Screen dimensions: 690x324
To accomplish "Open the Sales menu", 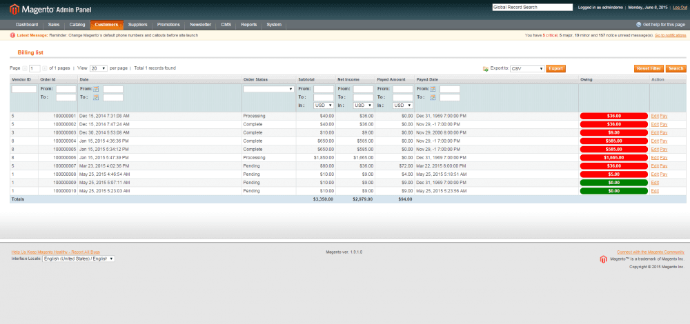I will pyautogui.click(x=54, y=24).
